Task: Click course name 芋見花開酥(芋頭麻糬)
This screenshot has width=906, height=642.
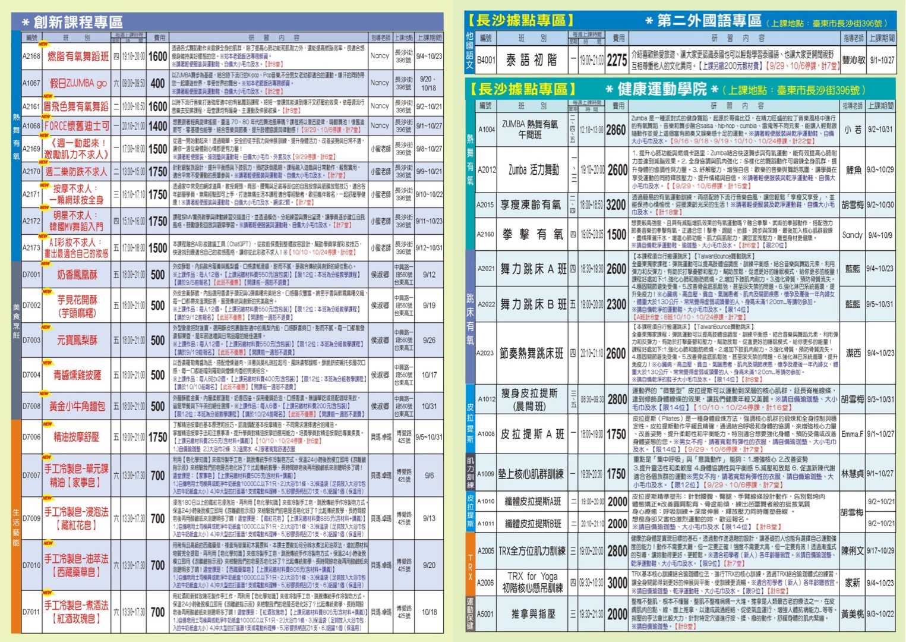Action: click(x=77, y=306)
